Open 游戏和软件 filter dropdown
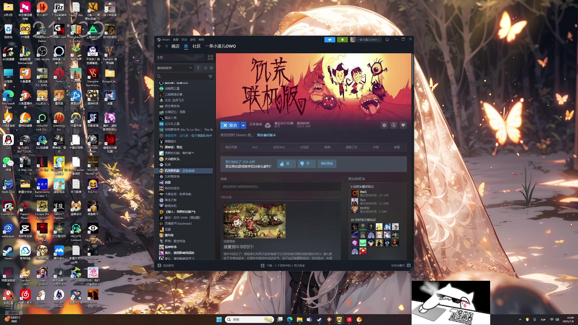The image size is (578, 325). point(174,68)
